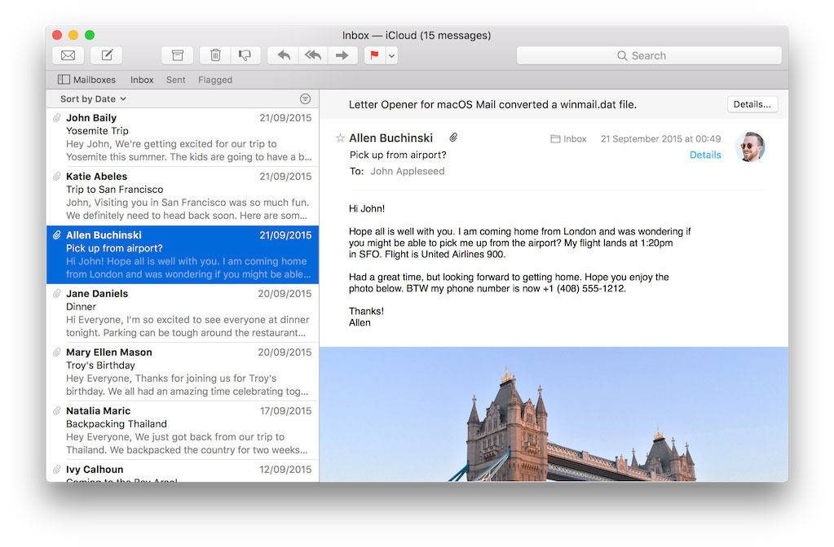Open Mary Ellen Mason's Troy's Birthday email
The height and width of the screenshot is (547, 834).
(183, 372)
